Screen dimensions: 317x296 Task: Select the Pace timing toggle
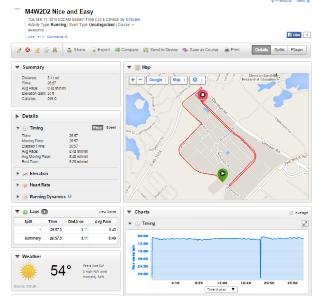pos(98,128)
